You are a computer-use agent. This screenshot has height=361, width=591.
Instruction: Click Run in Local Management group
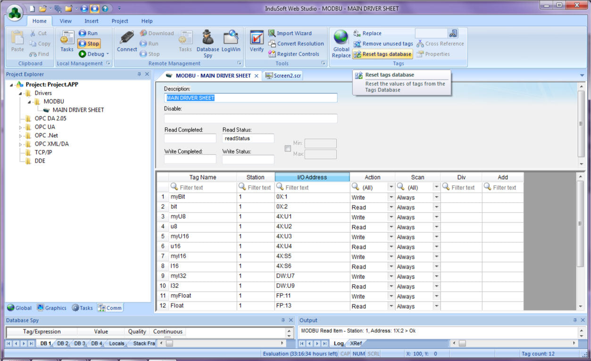pos(88,33)
